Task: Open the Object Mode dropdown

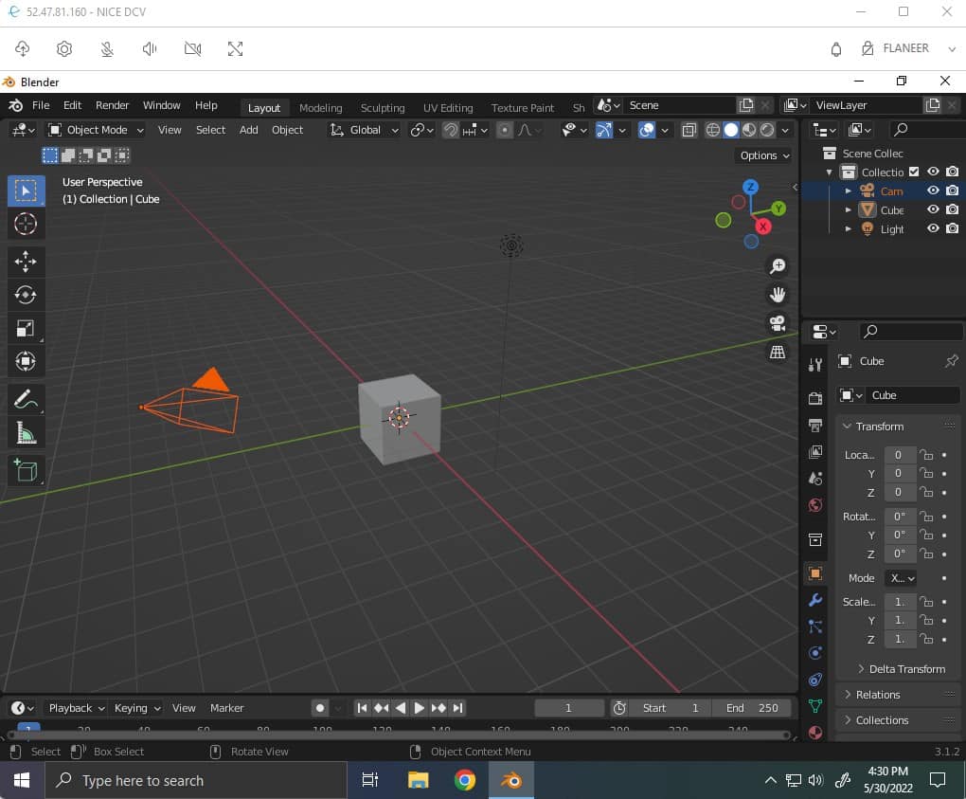Action: click(x=96, y=130)
